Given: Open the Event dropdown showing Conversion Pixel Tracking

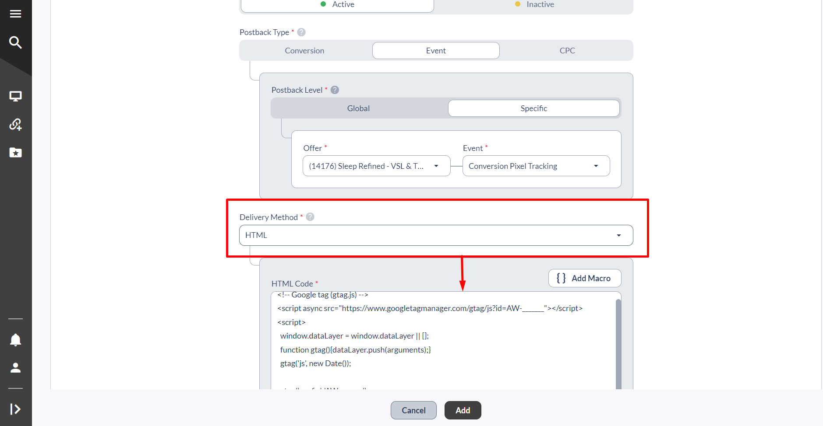Looking at the screenshot, I should click(x=536, y=166).
